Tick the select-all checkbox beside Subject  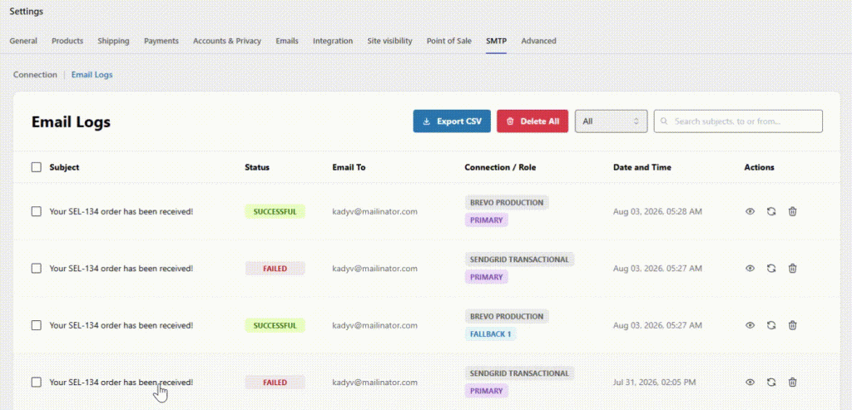click(x=37, y=167)
